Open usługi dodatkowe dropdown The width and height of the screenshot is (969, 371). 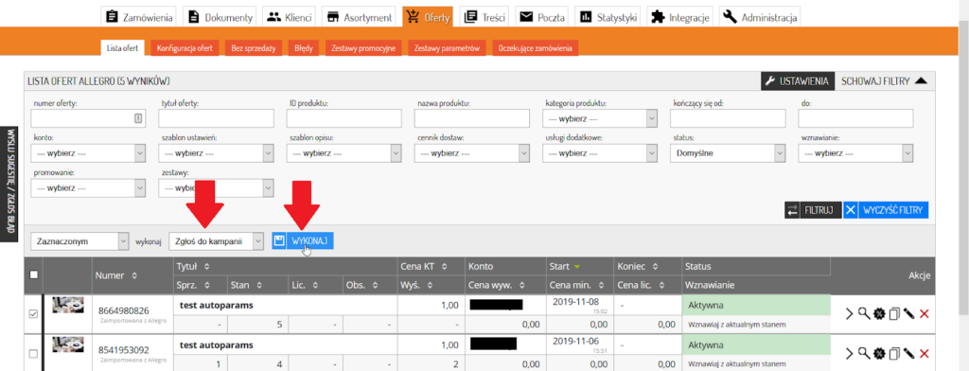[x=599, y=152]
